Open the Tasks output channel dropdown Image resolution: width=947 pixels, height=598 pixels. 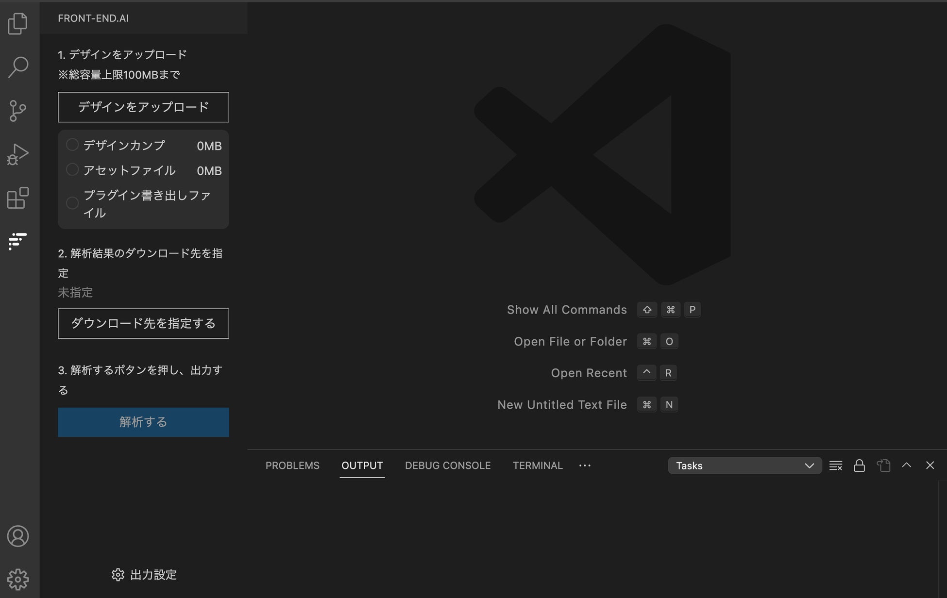click(x=744, y=465)
